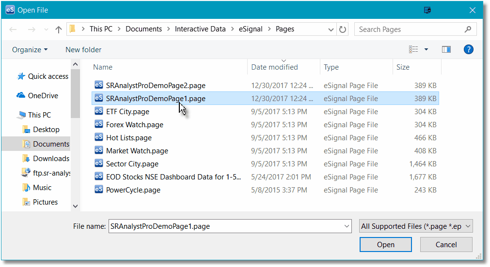The height and width of the screenshot is (267, 490).
Task: Go up one folder level arrow
Action: point(59,30)
